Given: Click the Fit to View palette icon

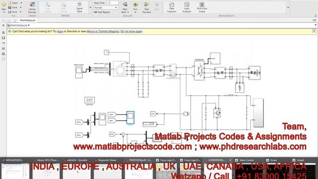Looking at the screenshot, I should tap(3, 38).
